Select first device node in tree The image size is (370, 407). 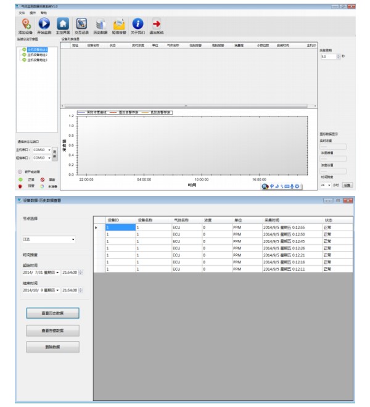(37, 49)
